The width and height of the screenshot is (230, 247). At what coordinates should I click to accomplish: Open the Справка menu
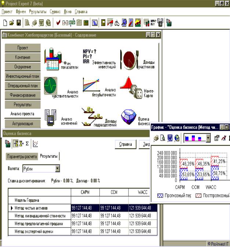click(x=81, y=12)
